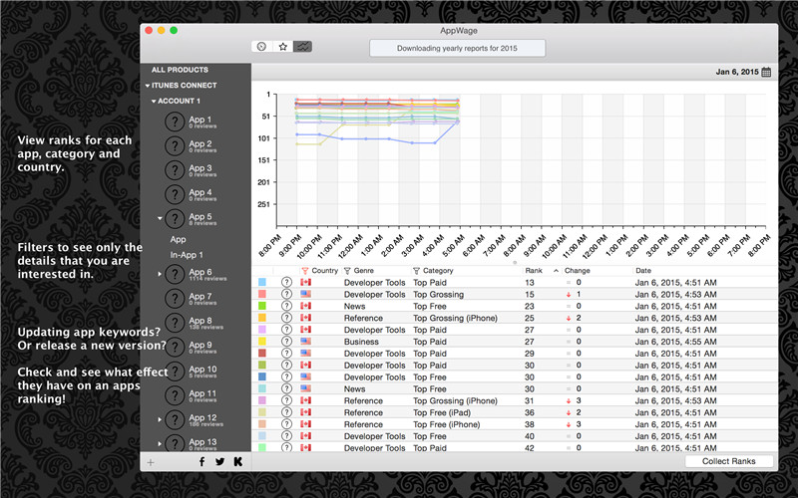
Task: Expand the App 6 disclosure triangle
Action: tap(160, 274)
